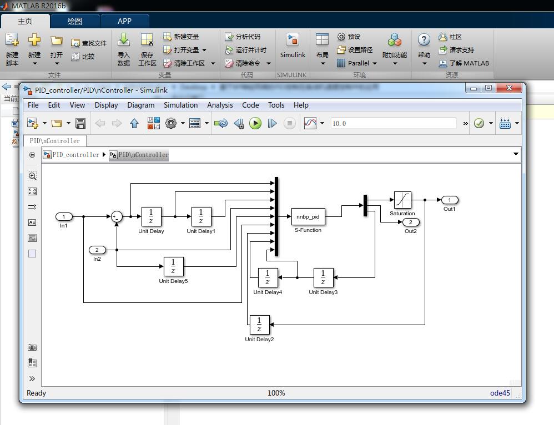Select the Annotation text tool in palette
This screenshot has height=425, width=554.
pyautogui.click(x=32, y=222)
